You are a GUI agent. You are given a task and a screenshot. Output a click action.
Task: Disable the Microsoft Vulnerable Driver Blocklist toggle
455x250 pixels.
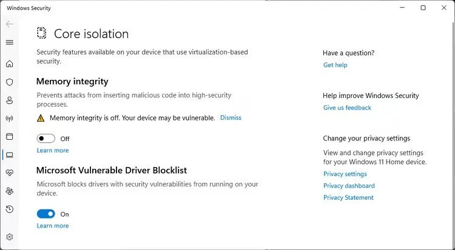[x=46, y=214]
